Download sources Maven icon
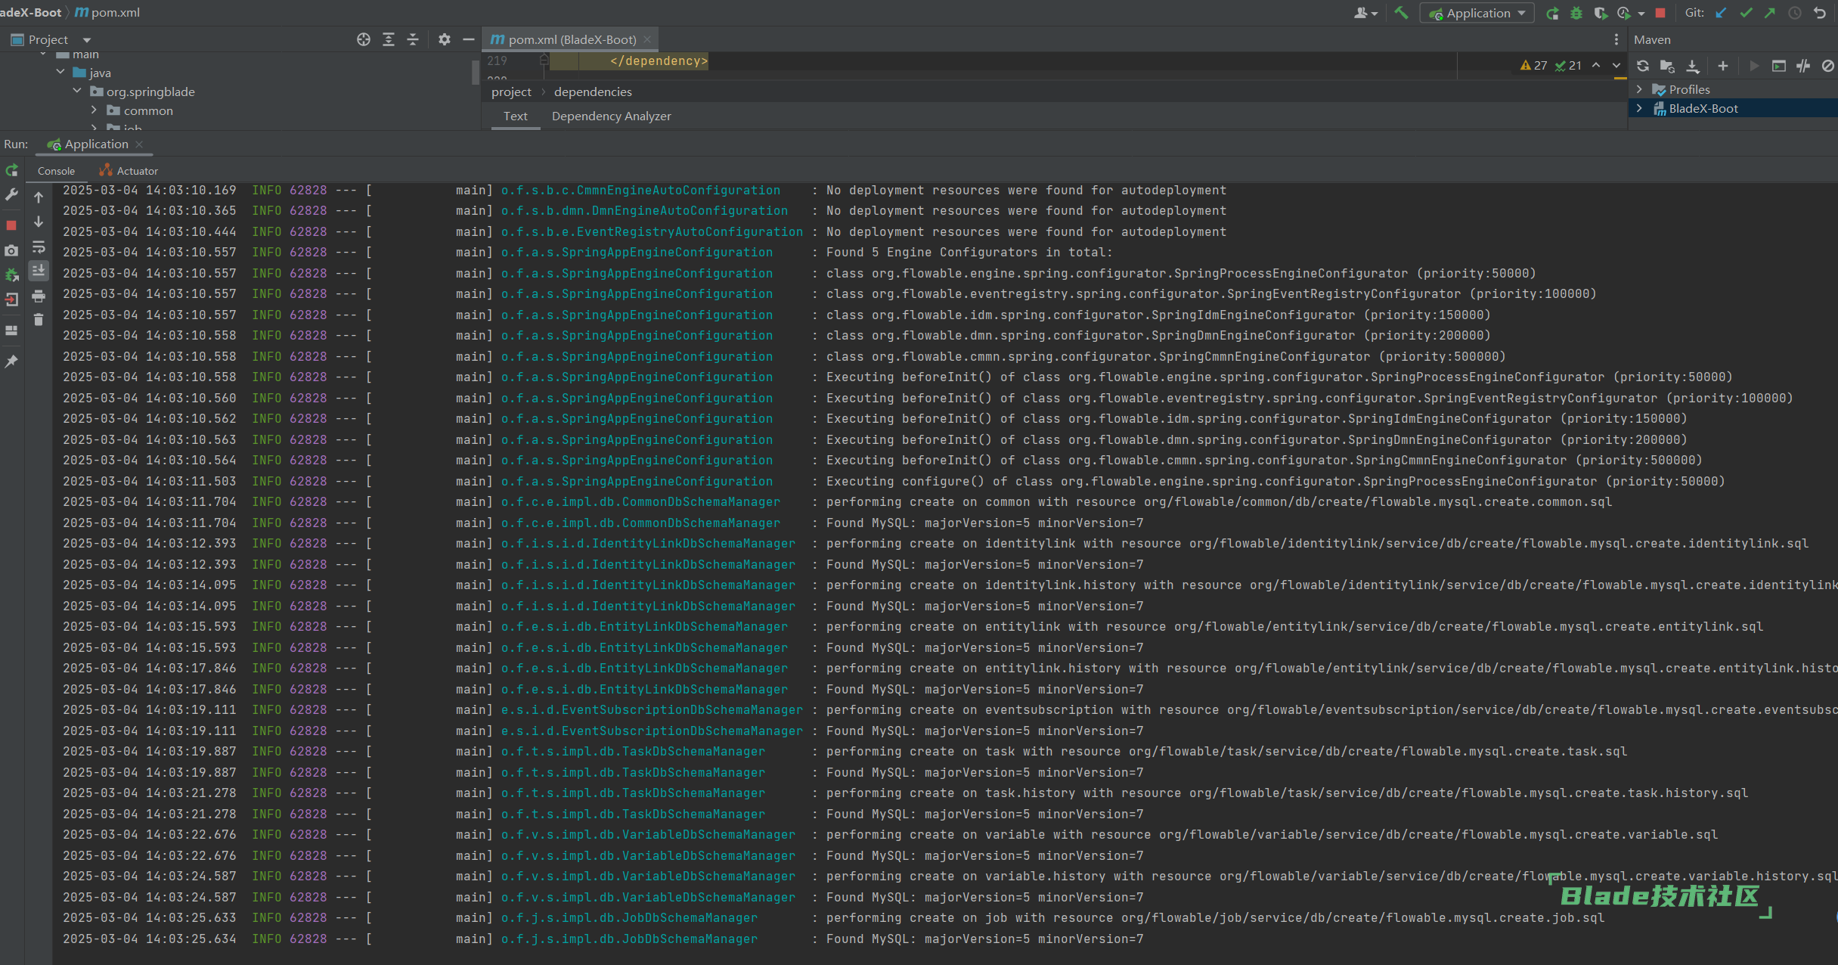 coord(1693,66)
